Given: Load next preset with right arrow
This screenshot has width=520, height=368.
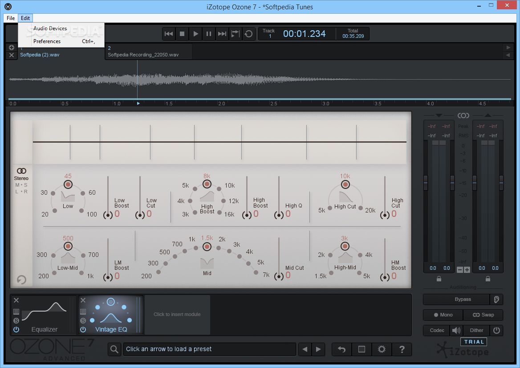Looking at the screenshot, I should pos(318,349).
